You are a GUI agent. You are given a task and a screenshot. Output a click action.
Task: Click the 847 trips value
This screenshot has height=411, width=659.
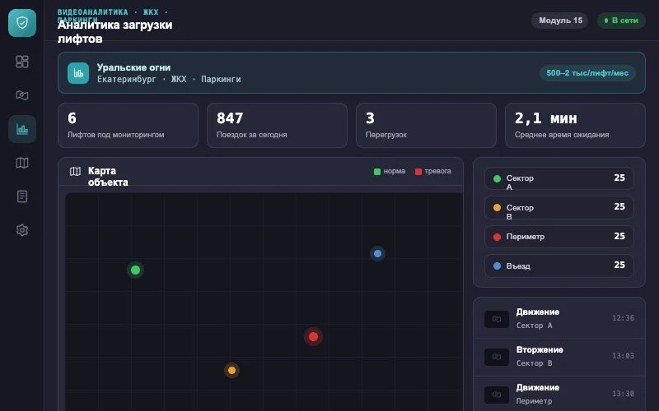(230, 118)
